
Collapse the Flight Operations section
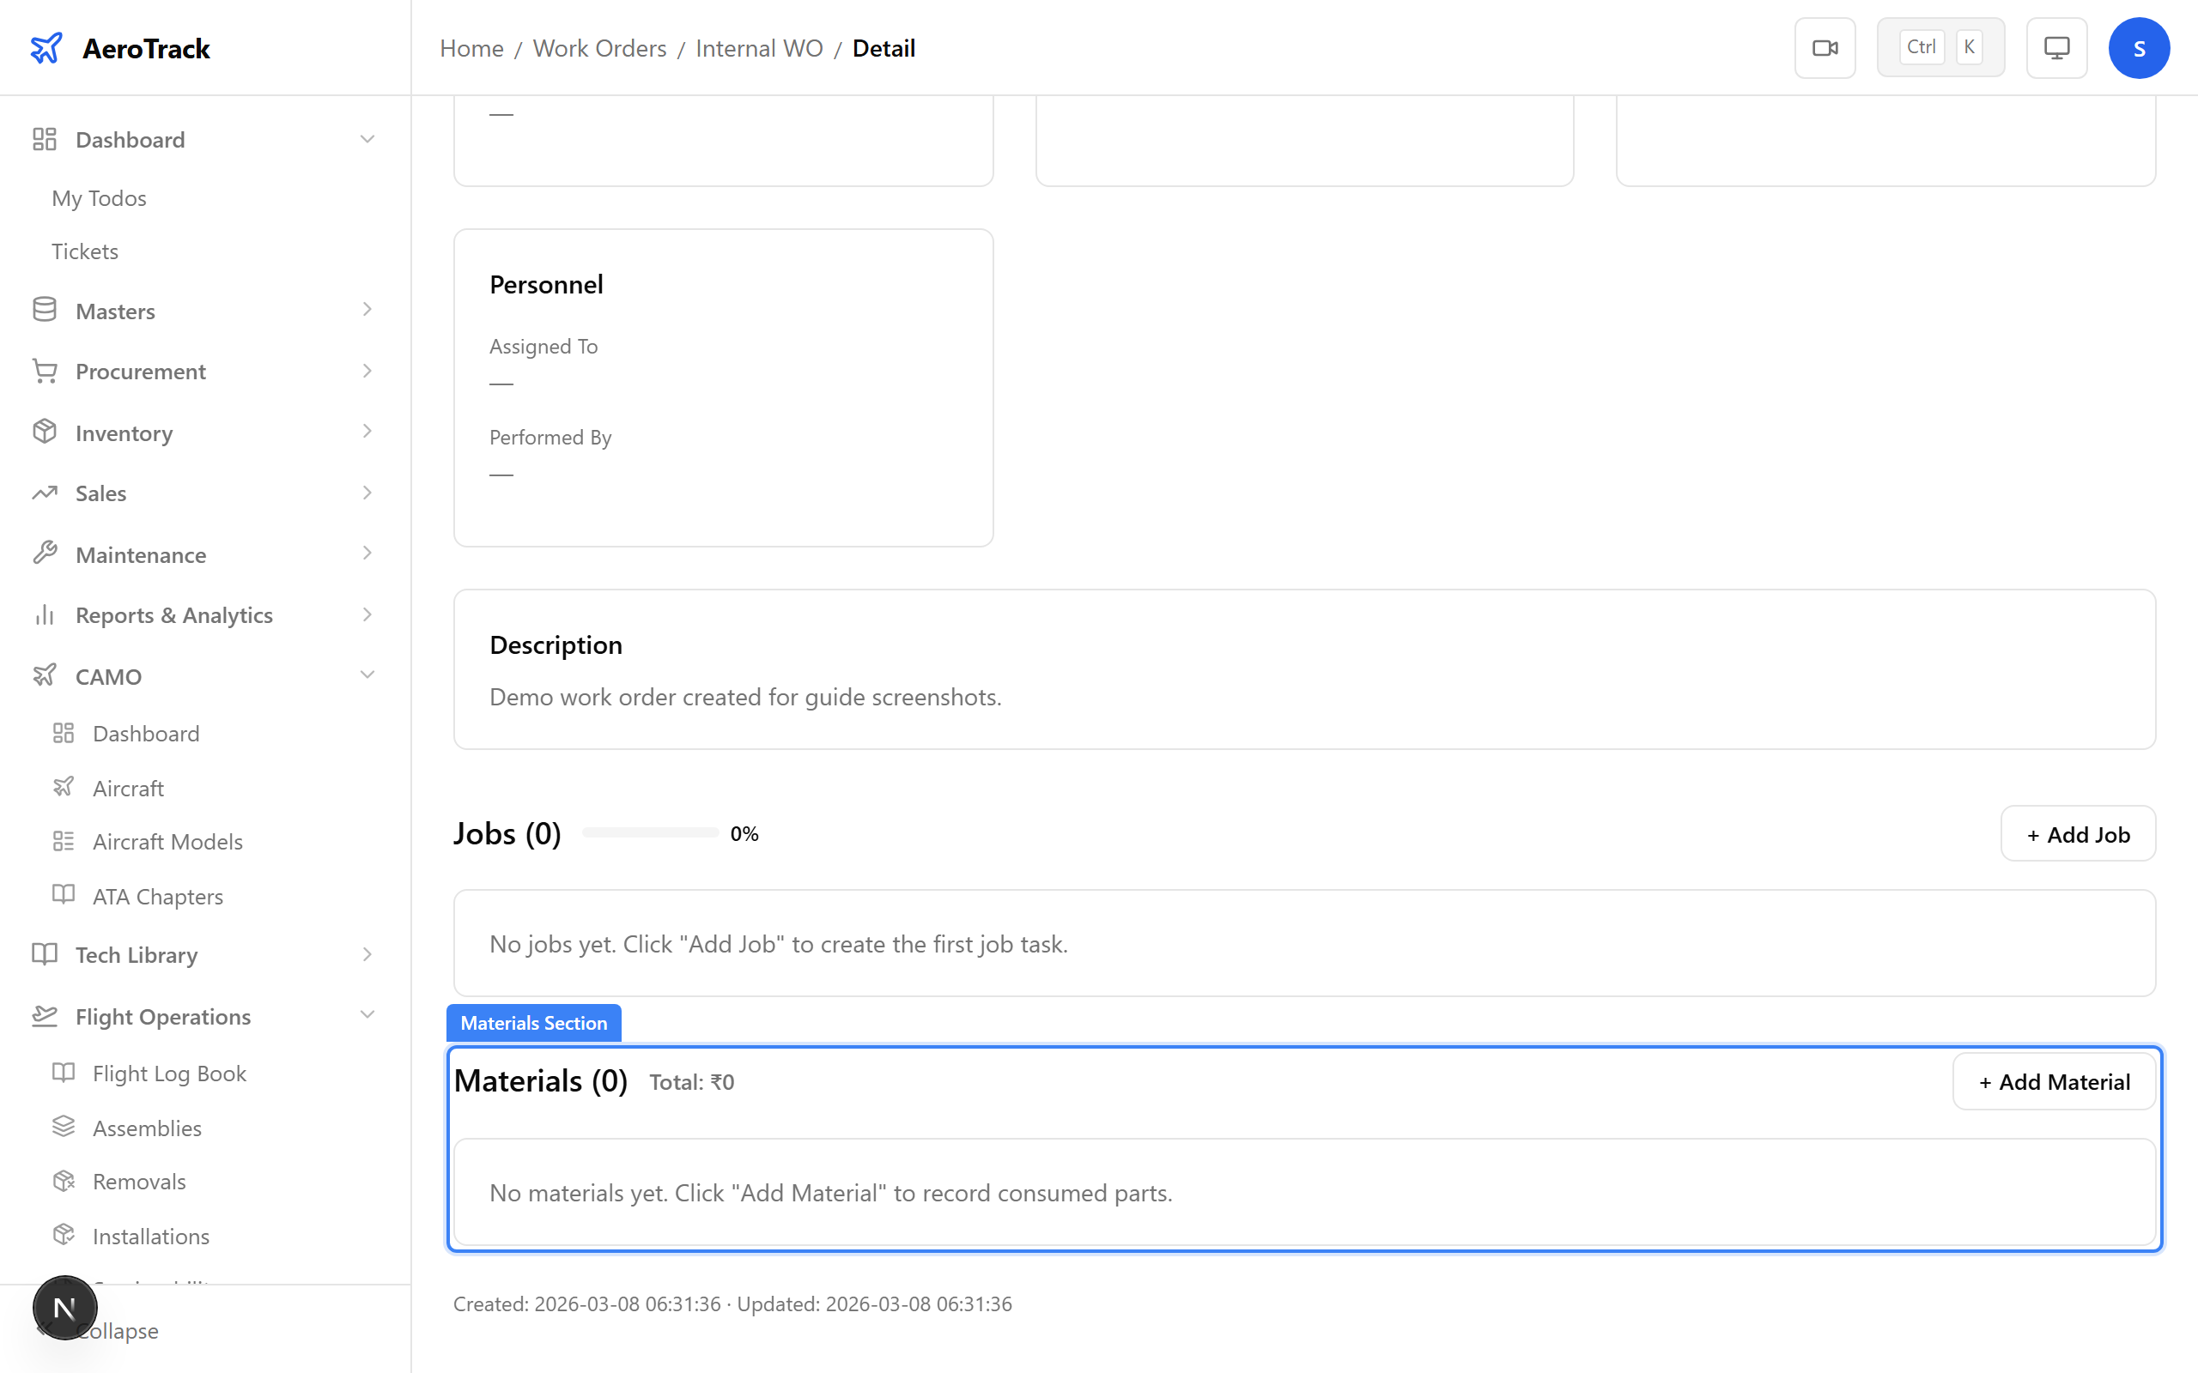tap(367, 1015)
